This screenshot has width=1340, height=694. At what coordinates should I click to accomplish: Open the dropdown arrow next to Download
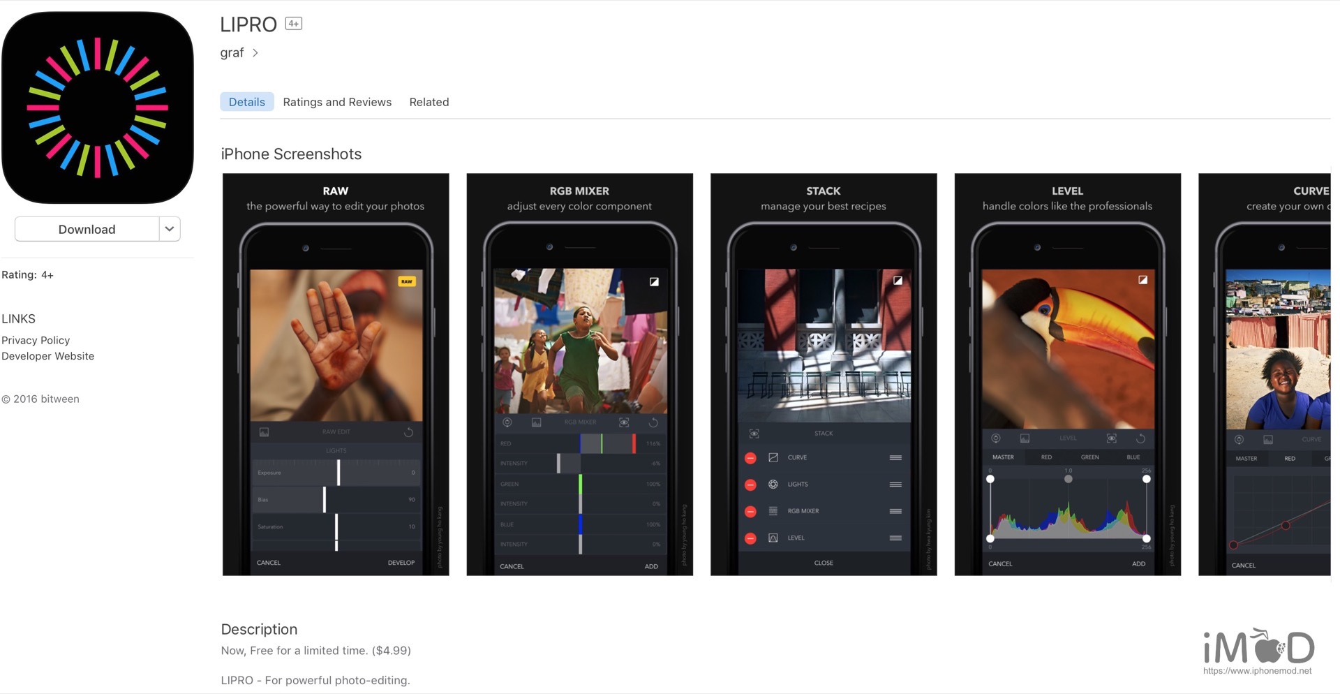point(170,229)
